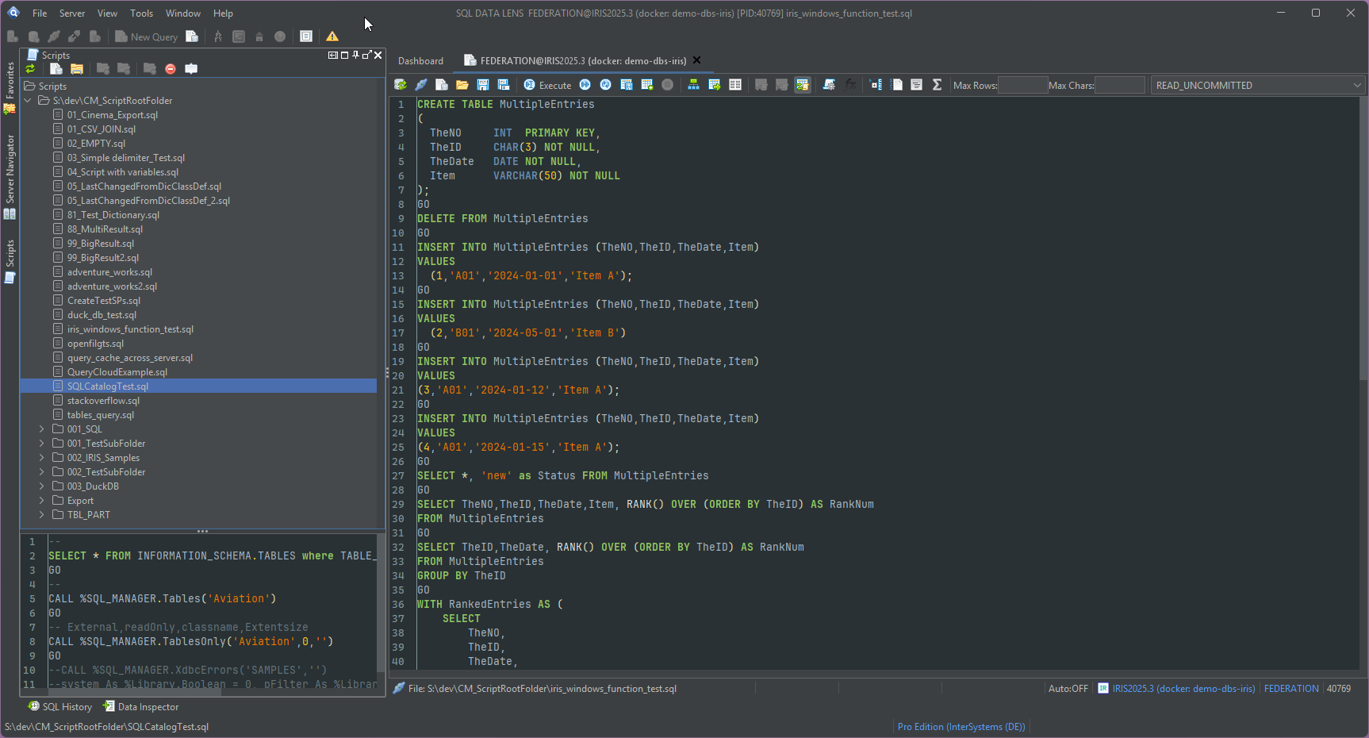Click the export grid with green arrow icon
Screen dimensions: 1369x738
click(715, 85)
